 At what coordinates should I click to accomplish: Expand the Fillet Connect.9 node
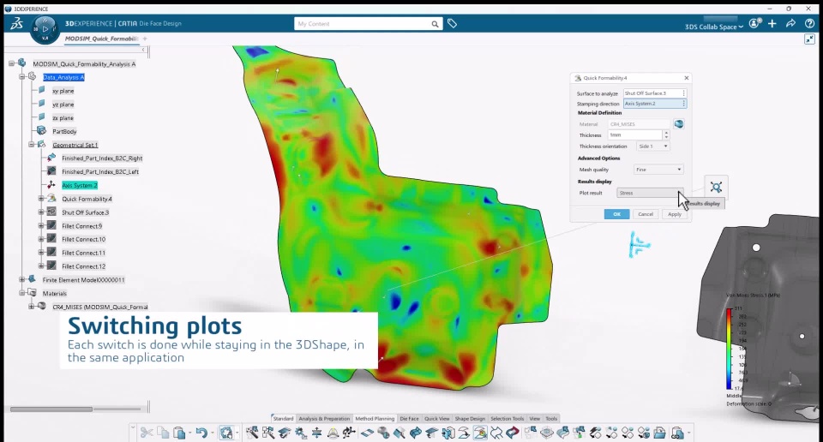(x=41, y=225)
